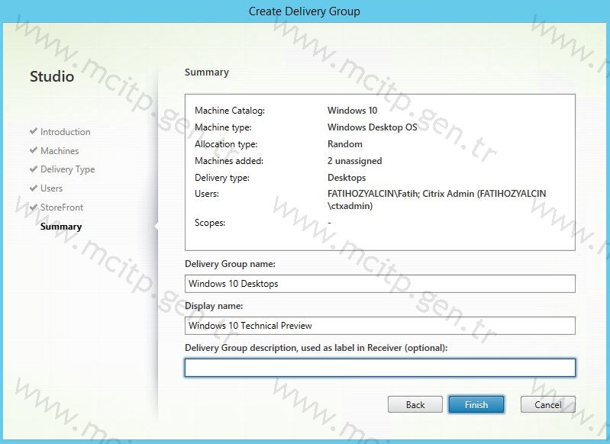Click the 'Machines added:' label
610x444 pixels.
229,161
